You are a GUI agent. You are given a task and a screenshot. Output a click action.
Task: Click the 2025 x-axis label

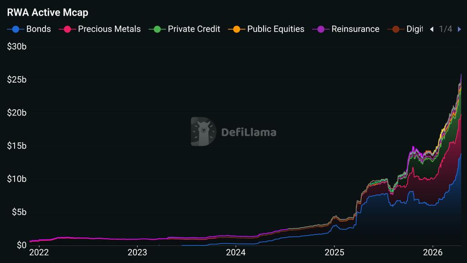point(334,252)
